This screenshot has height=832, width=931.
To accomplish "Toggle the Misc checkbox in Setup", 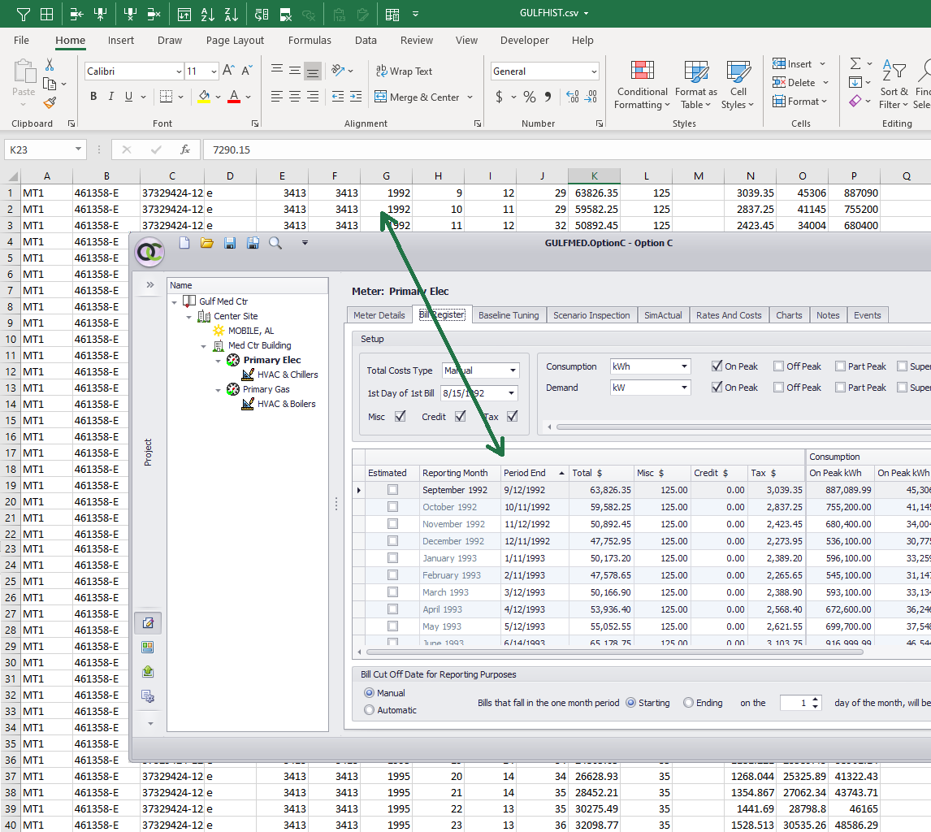I will pyautogui.click(x=401, y=416).
